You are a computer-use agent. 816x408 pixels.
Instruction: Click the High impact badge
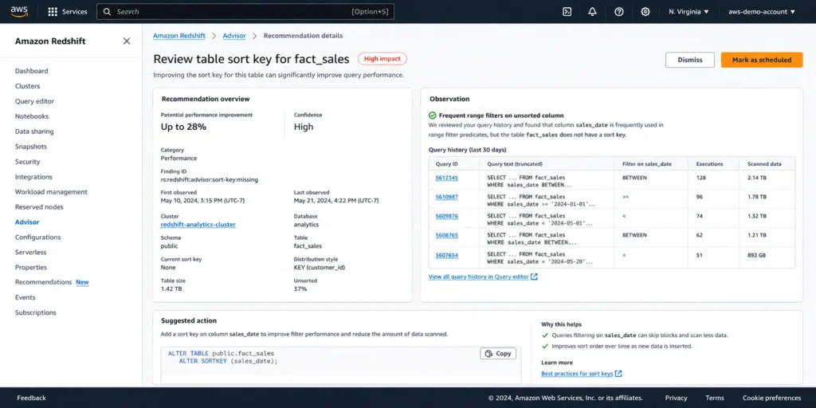click(x=382, y=59)
